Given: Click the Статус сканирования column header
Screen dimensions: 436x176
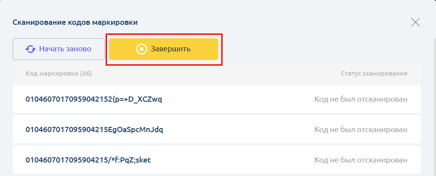Looking at the screenshot, I should [x=374, y=73].
